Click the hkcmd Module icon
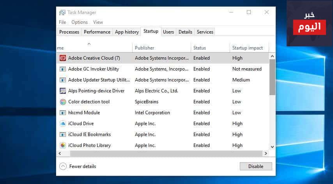The width and height of the screenshot is (333, 184). click(x=63, y=113)
